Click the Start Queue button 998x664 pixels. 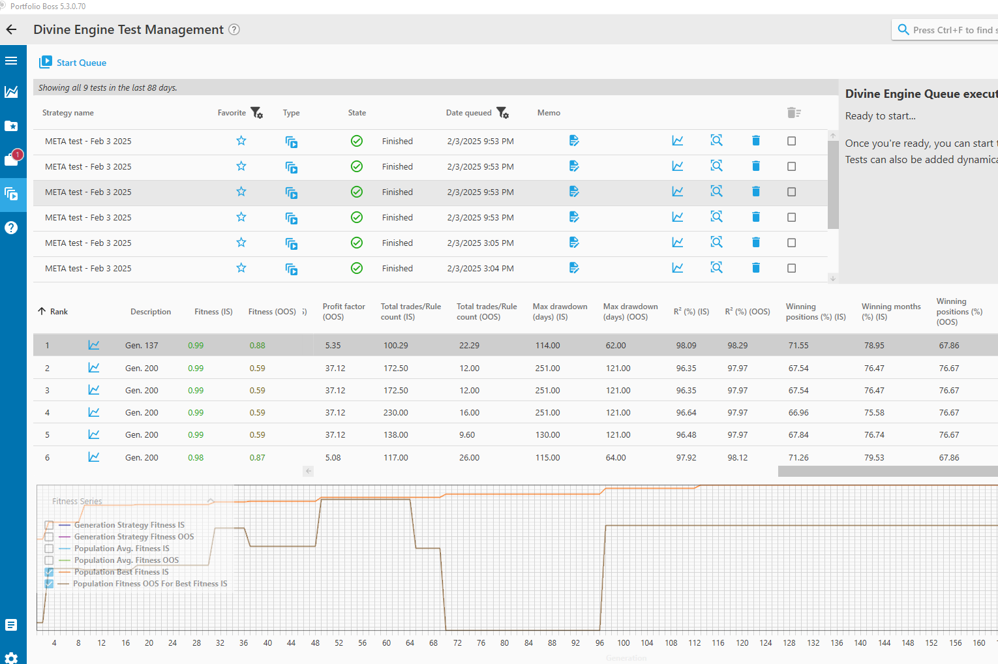pyautogui.click(x=73, y=63)
